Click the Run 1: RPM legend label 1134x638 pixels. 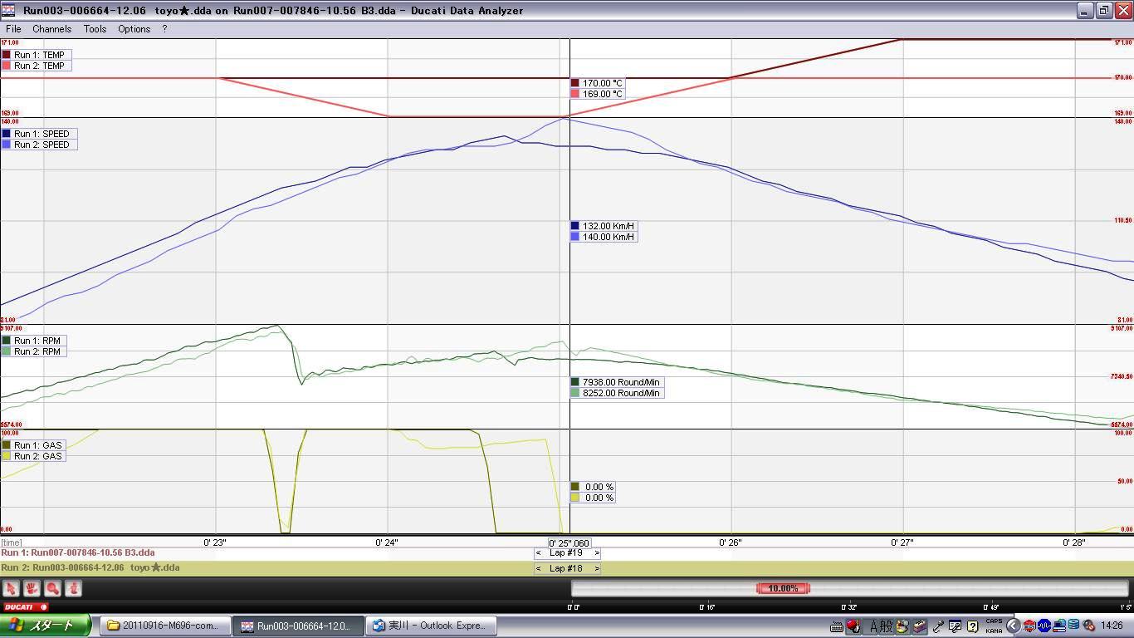[x=37, y=341]
